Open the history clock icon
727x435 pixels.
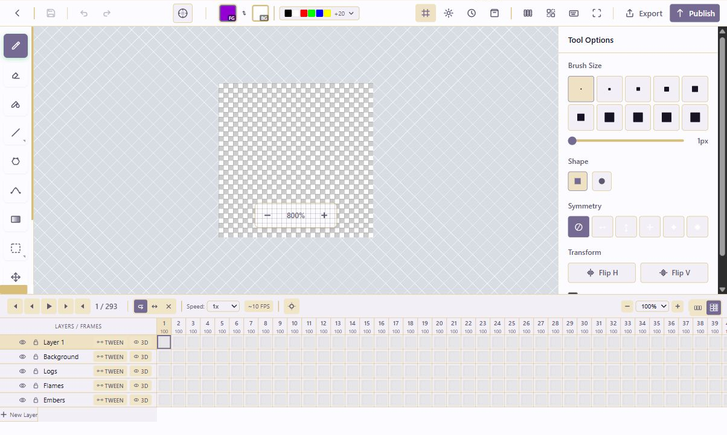[472, 13]
